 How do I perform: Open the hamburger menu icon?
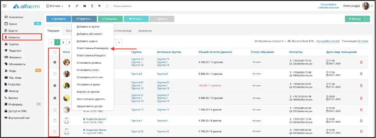(5, 6)
